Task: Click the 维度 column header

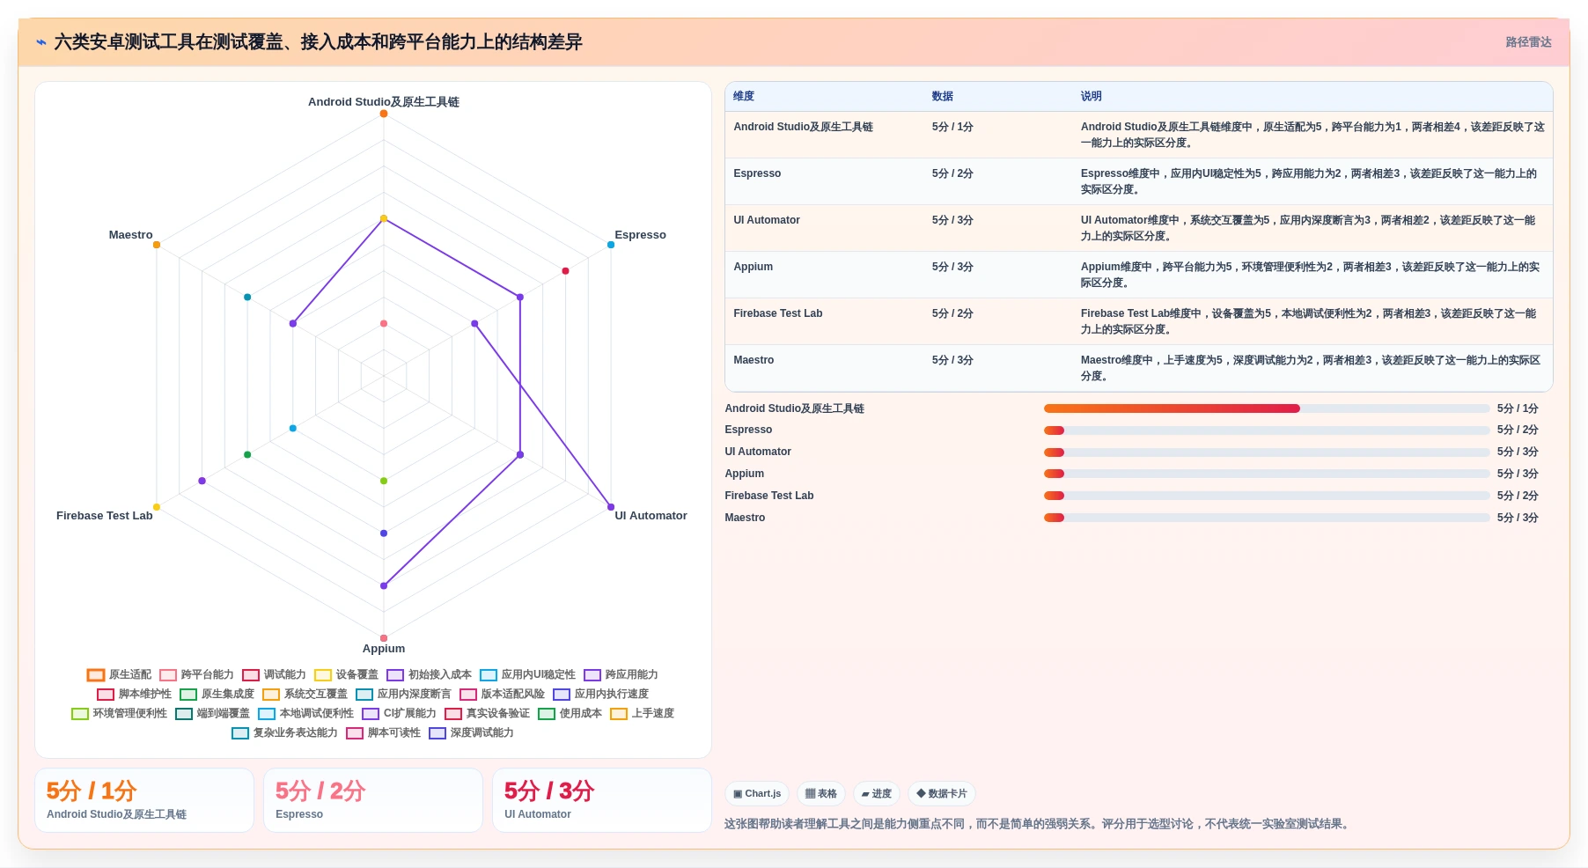Action: (744, 97)
